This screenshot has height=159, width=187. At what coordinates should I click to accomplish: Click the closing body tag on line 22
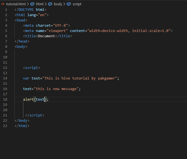(x=22, y=121)
